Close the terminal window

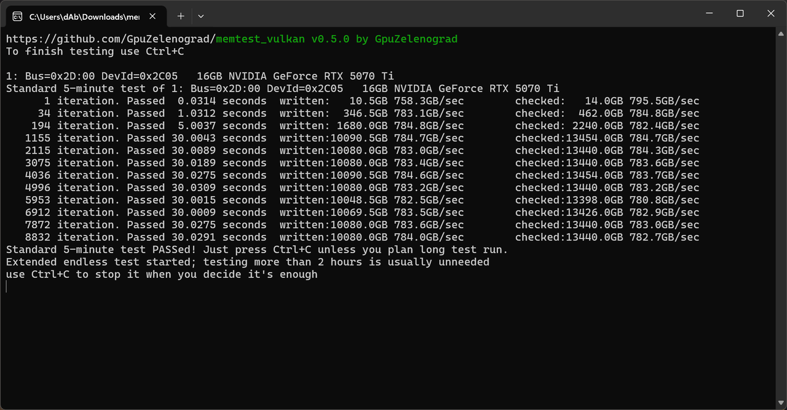click(x=770, y=14)
